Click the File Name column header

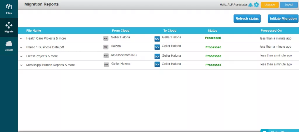tap(34, 31)
